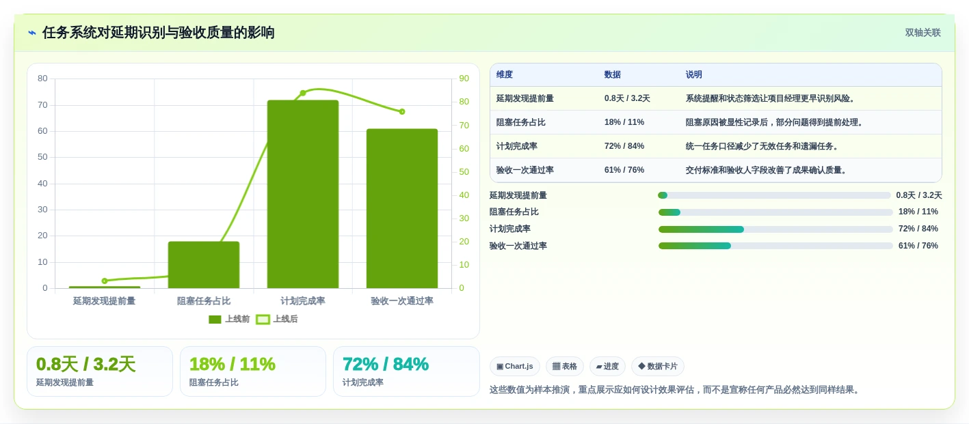Click table value 0.8天 / 3.2天
Screen dimensions: 969x424
[627, 99]
